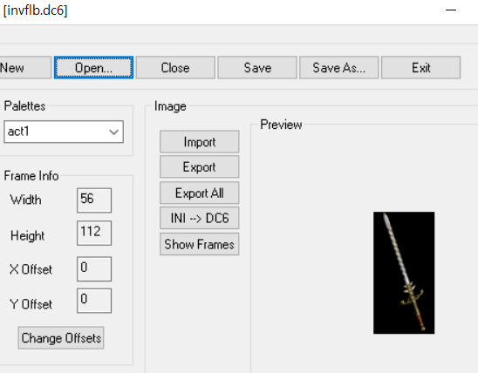Click the Y Offset label text

coord(31,304)
